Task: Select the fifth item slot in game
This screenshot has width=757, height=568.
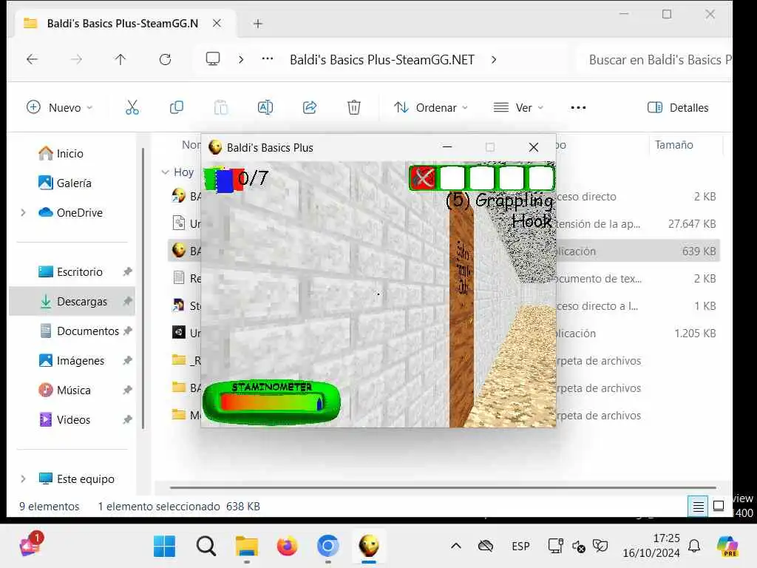Action: click(540, 177)
